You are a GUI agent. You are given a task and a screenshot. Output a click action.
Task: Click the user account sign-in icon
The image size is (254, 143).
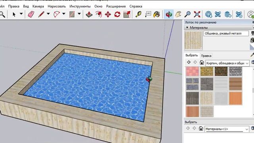250,14
